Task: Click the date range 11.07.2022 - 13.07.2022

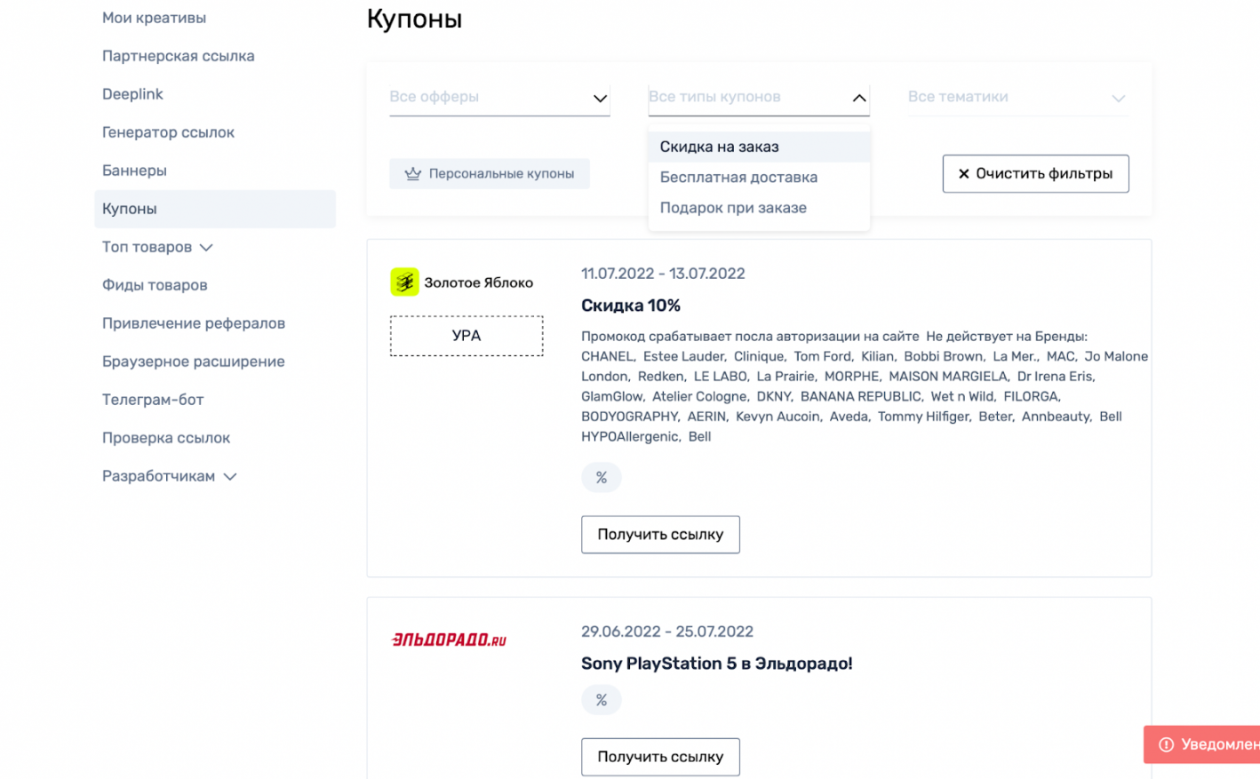Action: point(663,274)
